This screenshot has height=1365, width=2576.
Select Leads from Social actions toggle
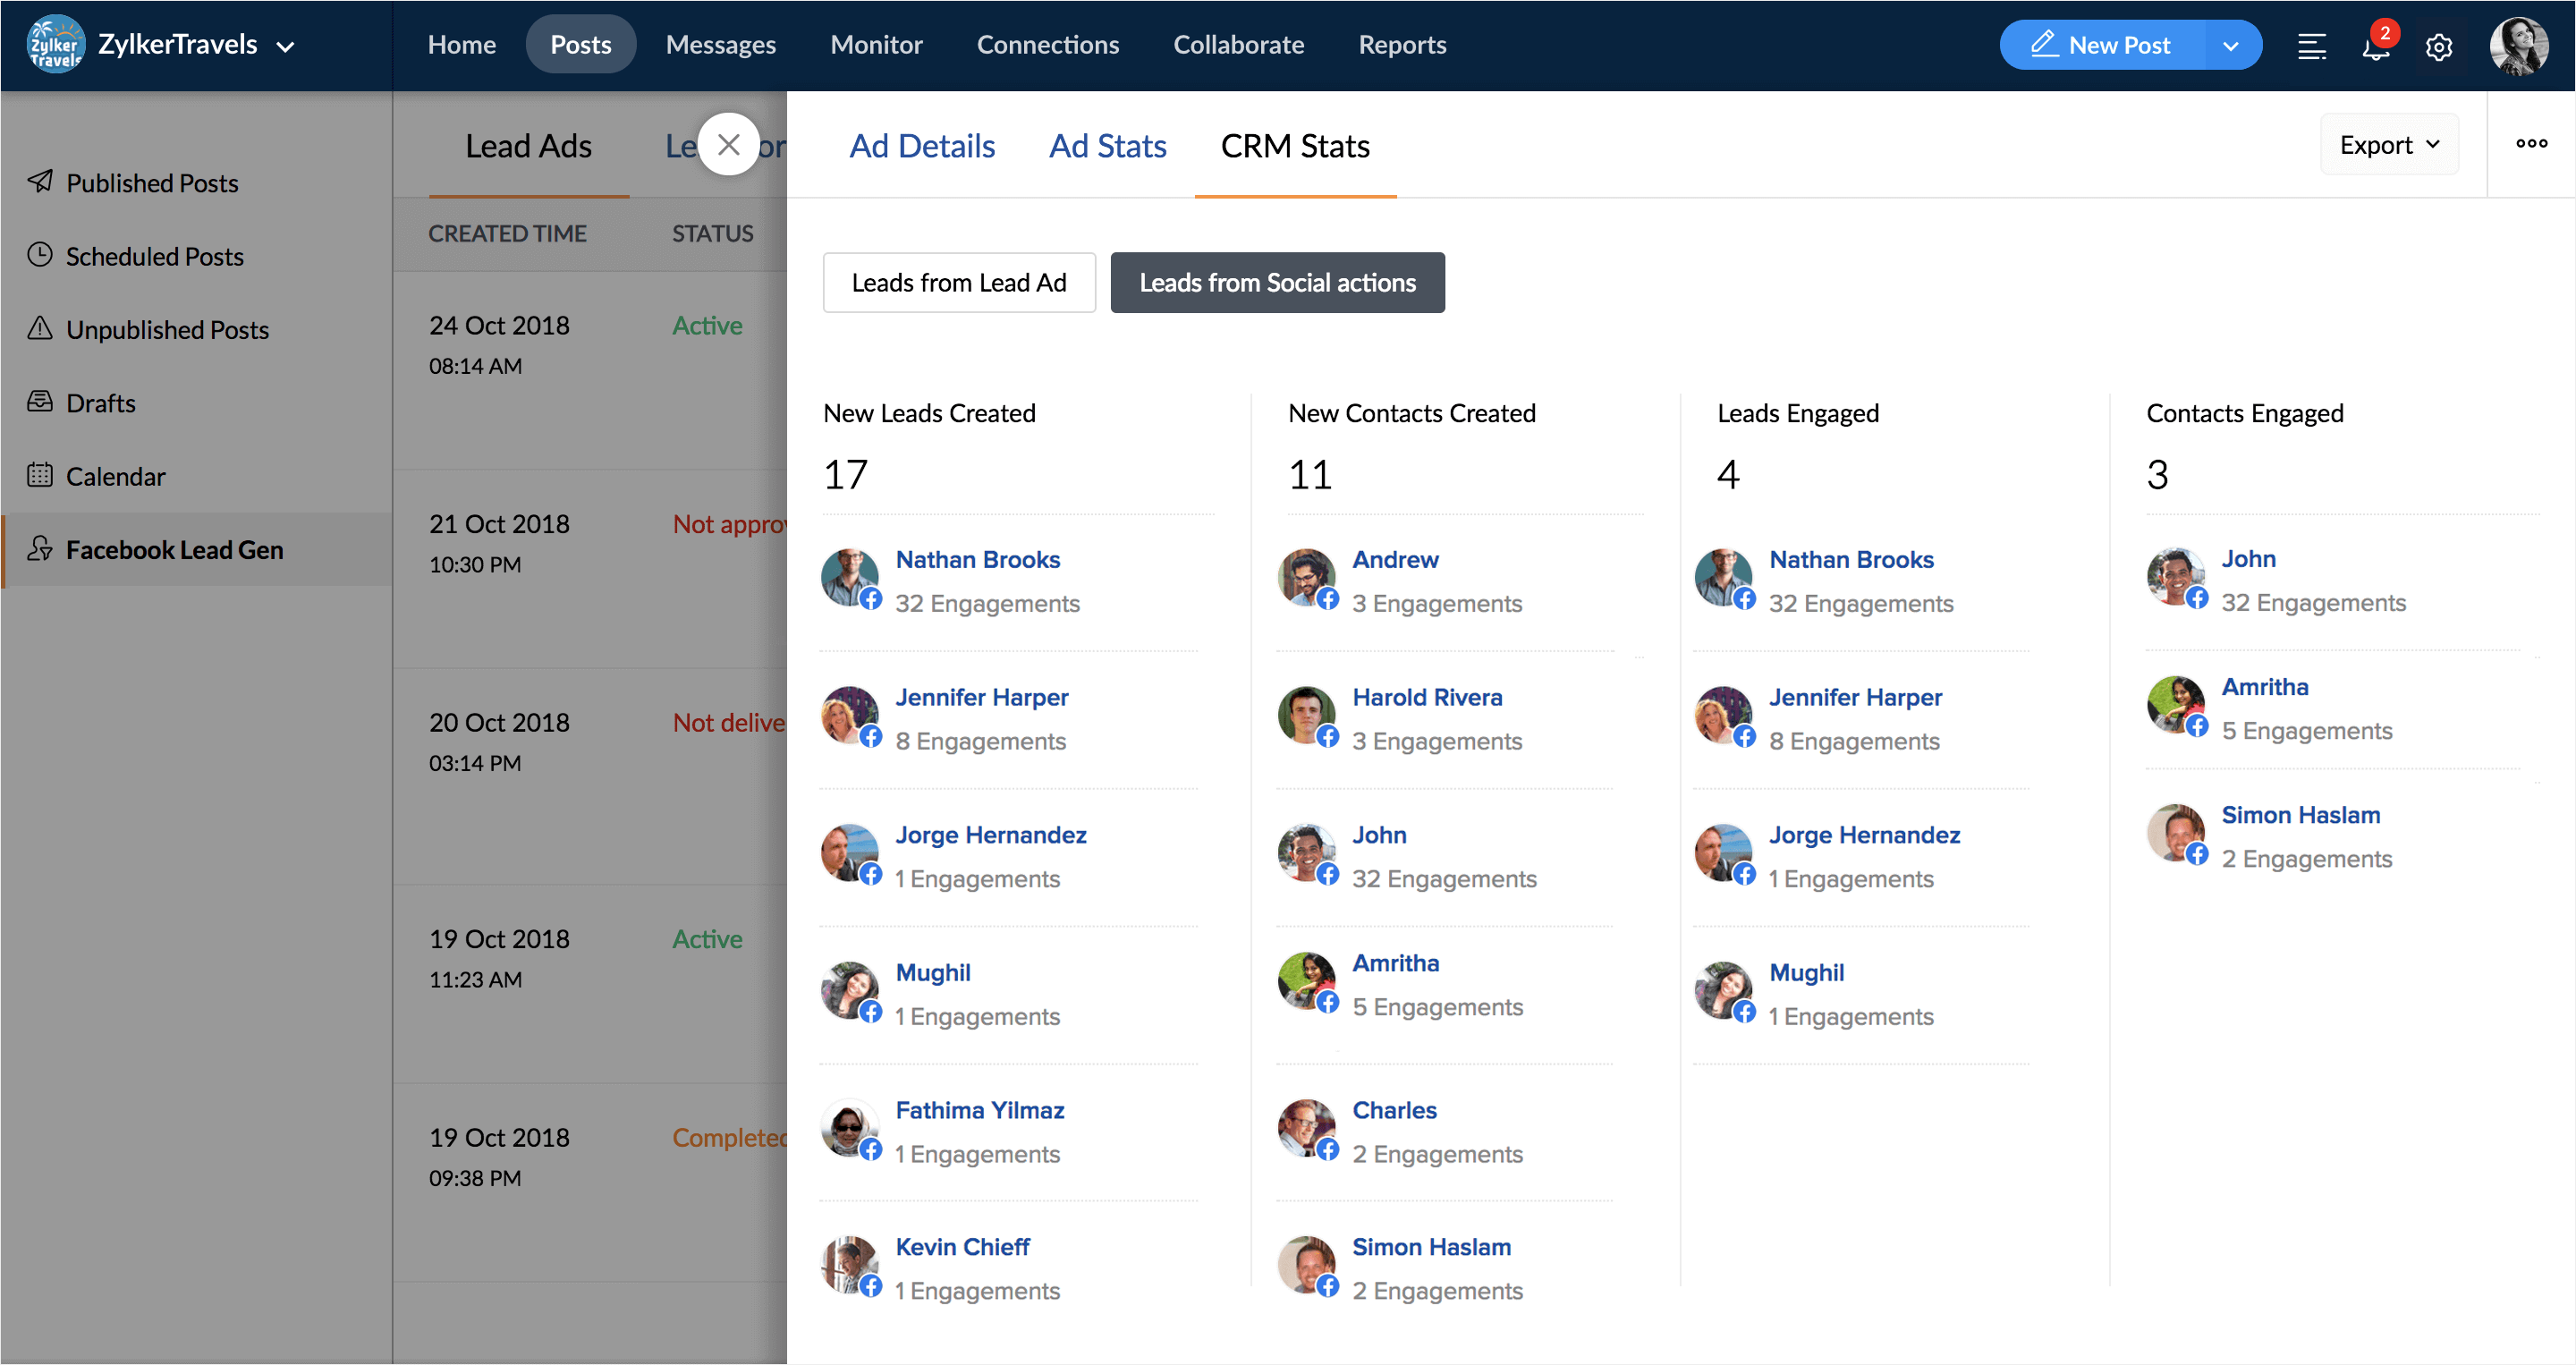(x=1276, y=283)
